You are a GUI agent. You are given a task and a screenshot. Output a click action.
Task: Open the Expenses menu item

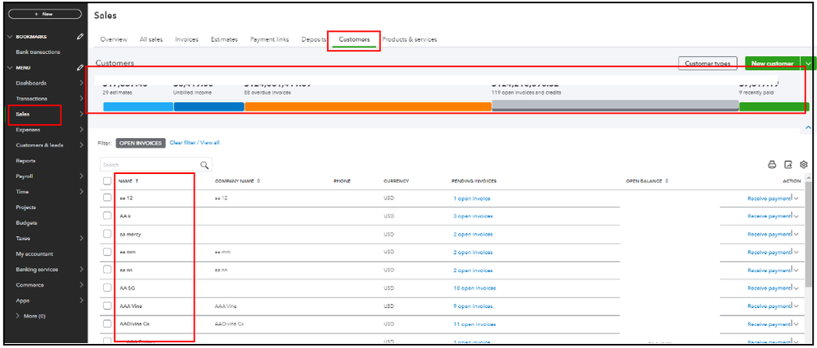click(x=28, y=130)
